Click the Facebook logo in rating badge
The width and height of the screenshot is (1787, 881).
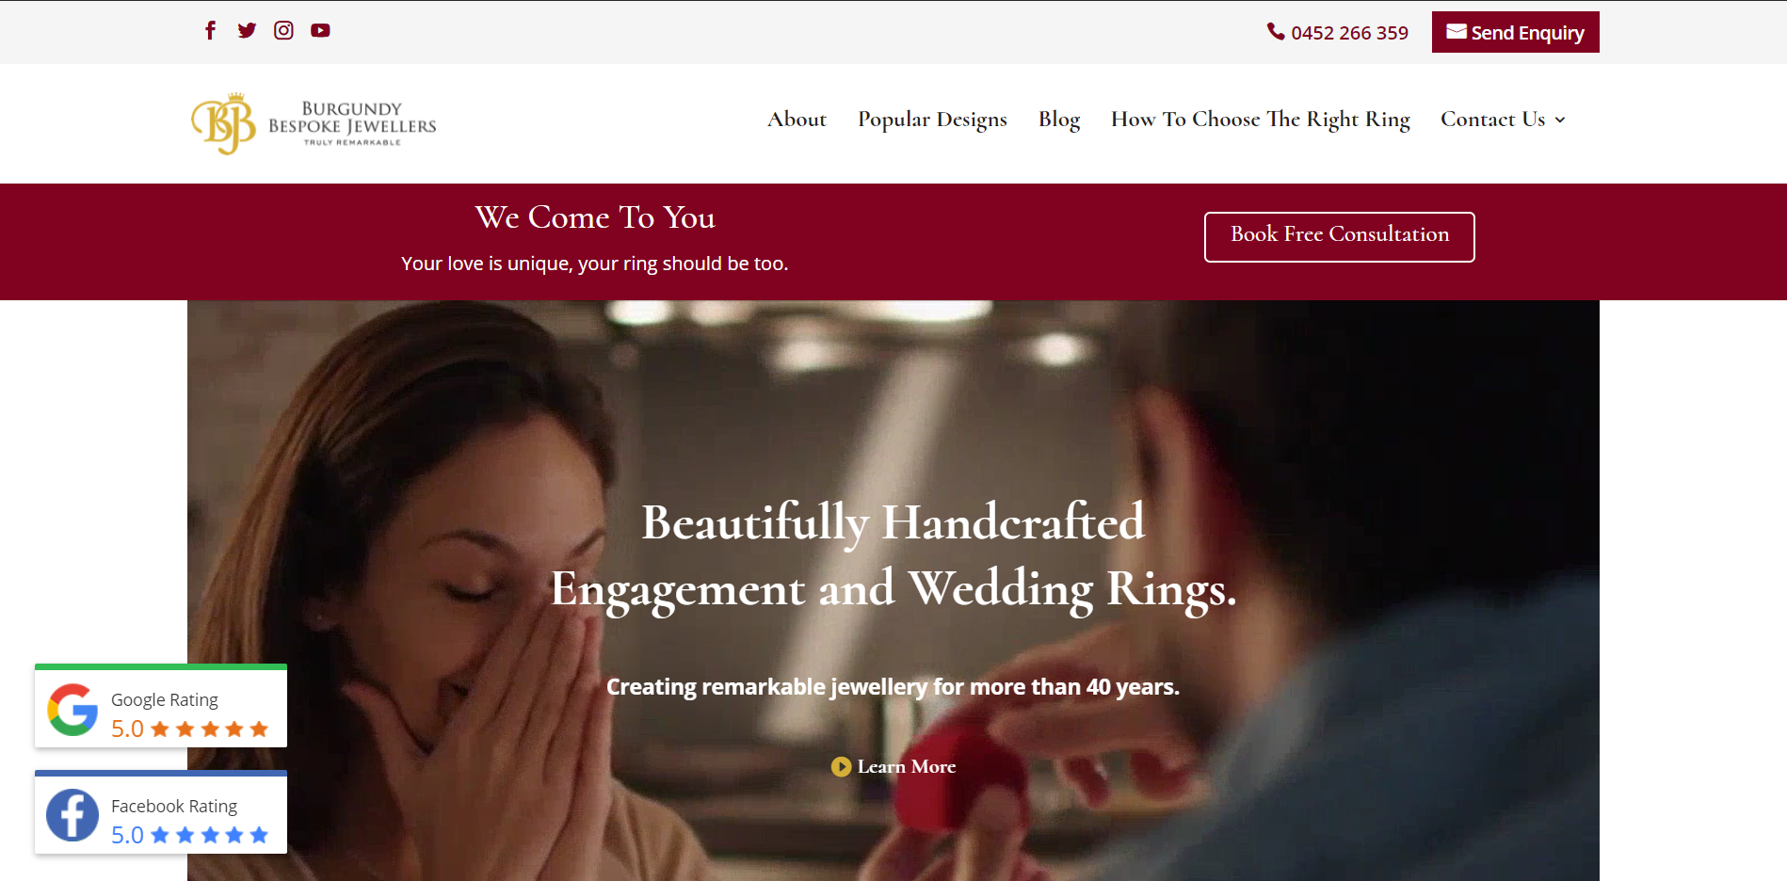click(x=72, y=815)
